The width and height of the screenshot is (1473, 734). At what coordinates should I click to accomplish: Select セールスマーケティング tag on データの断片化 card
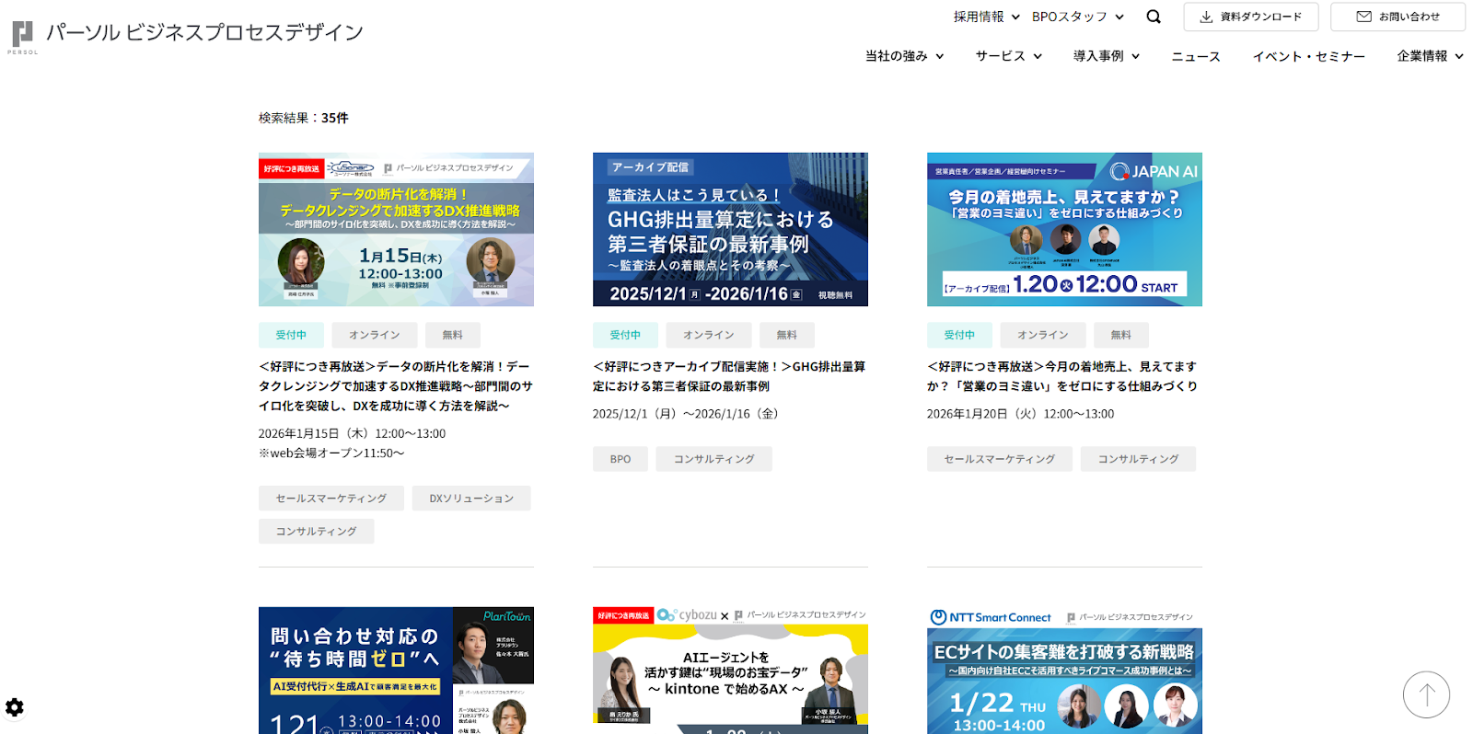[331, 499]
